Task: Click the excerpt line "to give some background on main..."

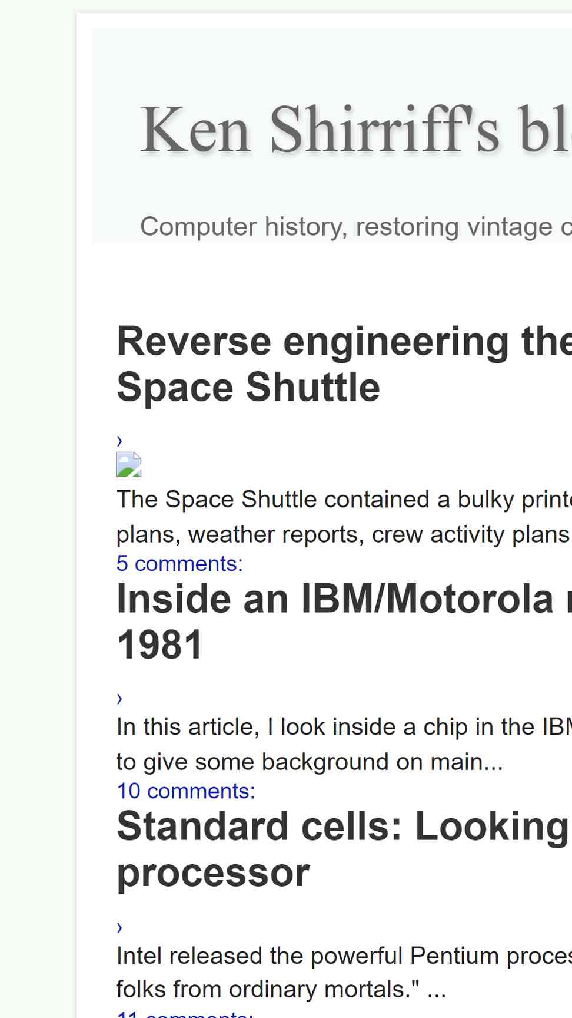Action: coord(310,762)
